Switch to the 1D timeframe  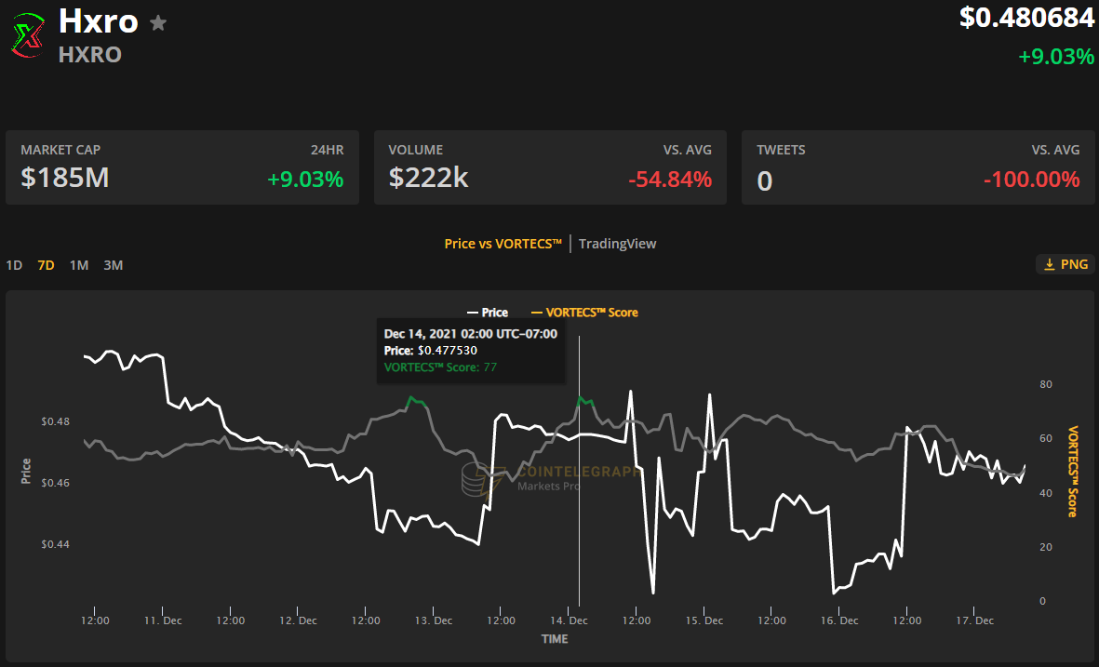[x=14, y=265]
